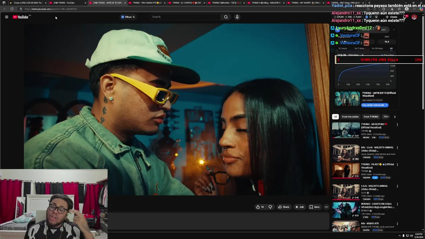Submit search with the magnifier icon

coord(226,17)
